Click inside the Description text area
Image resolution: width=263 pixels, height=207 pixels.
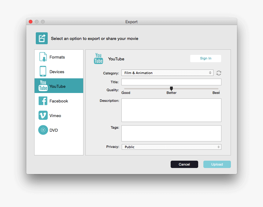[171, 110]
